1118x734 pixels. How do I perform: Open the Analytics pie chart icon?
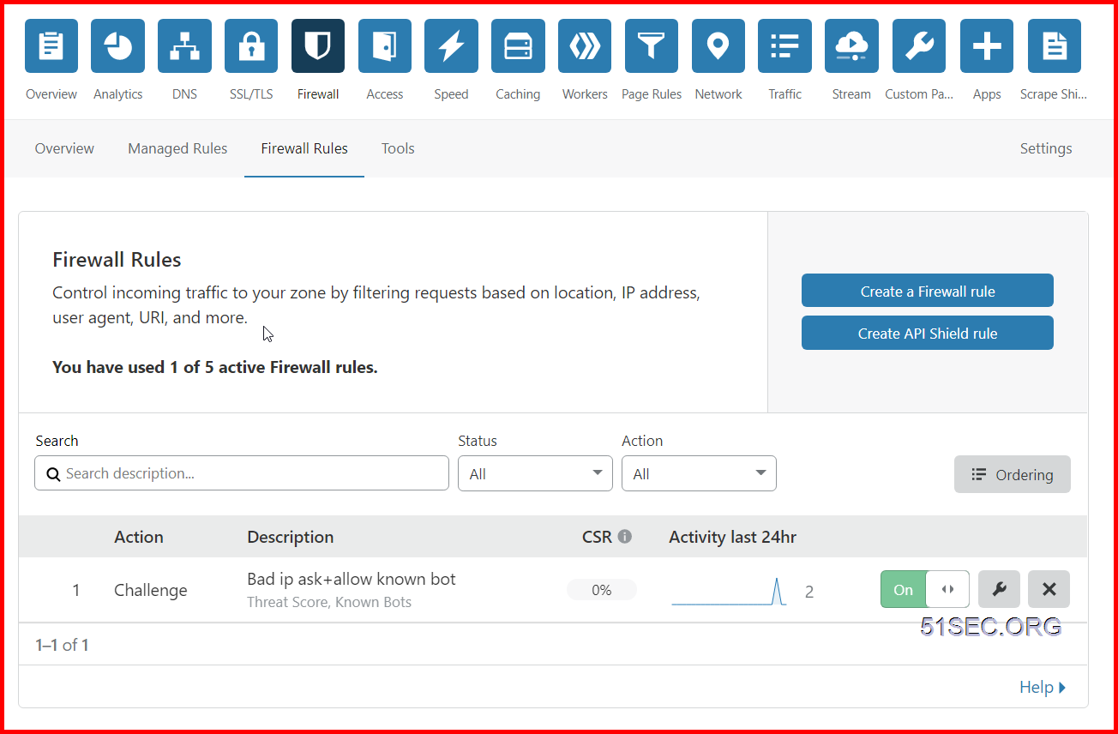[x=118, y=46]
